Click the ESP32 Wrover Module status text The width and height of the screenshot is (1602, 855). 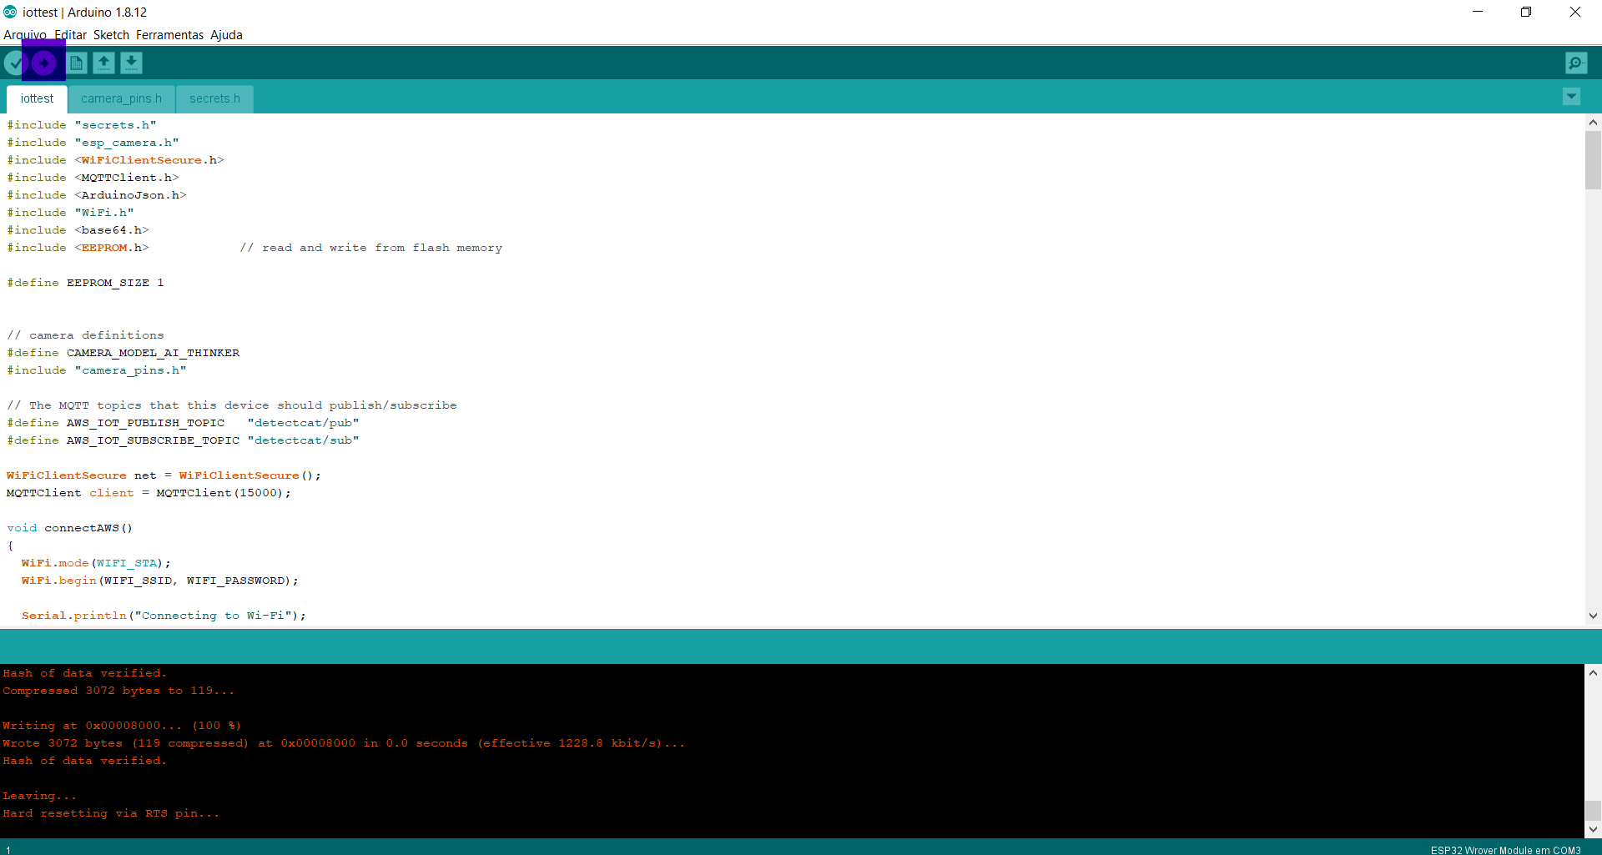click(x=1504, y=850)
